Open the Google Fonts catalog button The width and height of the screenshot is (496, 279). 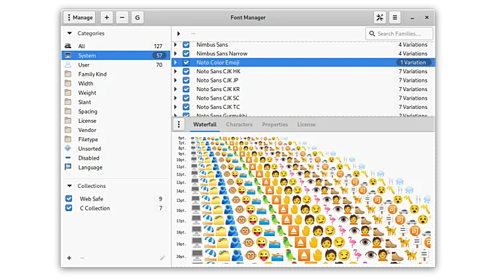coord(137,18)
